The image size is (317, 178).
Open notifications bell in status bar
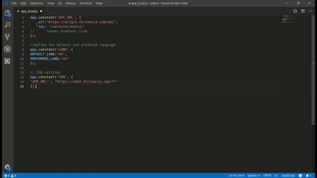coord(309,176)
